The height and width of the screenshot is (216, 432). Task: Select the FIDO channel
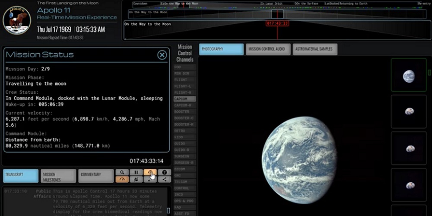pyautogui.click(x=185, y=137)
